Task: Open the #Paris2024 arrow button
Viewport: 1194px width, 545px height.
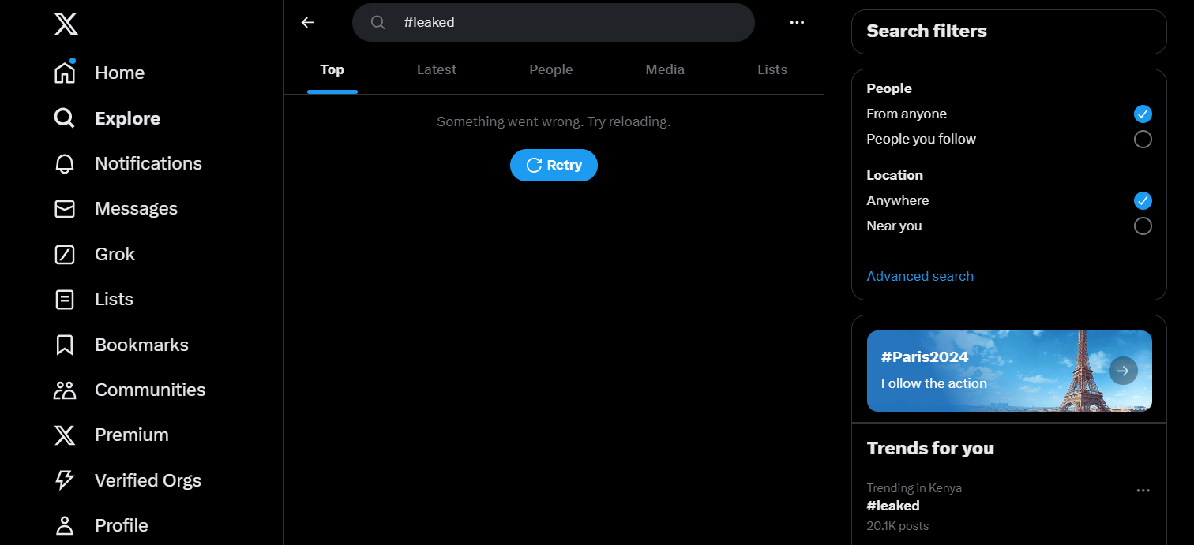Action: 1123,370
